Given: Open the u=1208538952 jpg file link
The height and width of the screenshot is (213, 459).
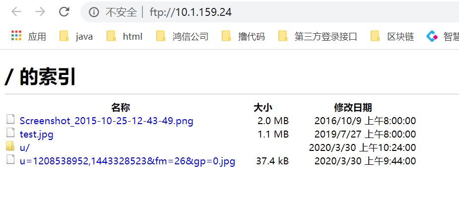Looking at the screenshot, I should click(127, 161).
